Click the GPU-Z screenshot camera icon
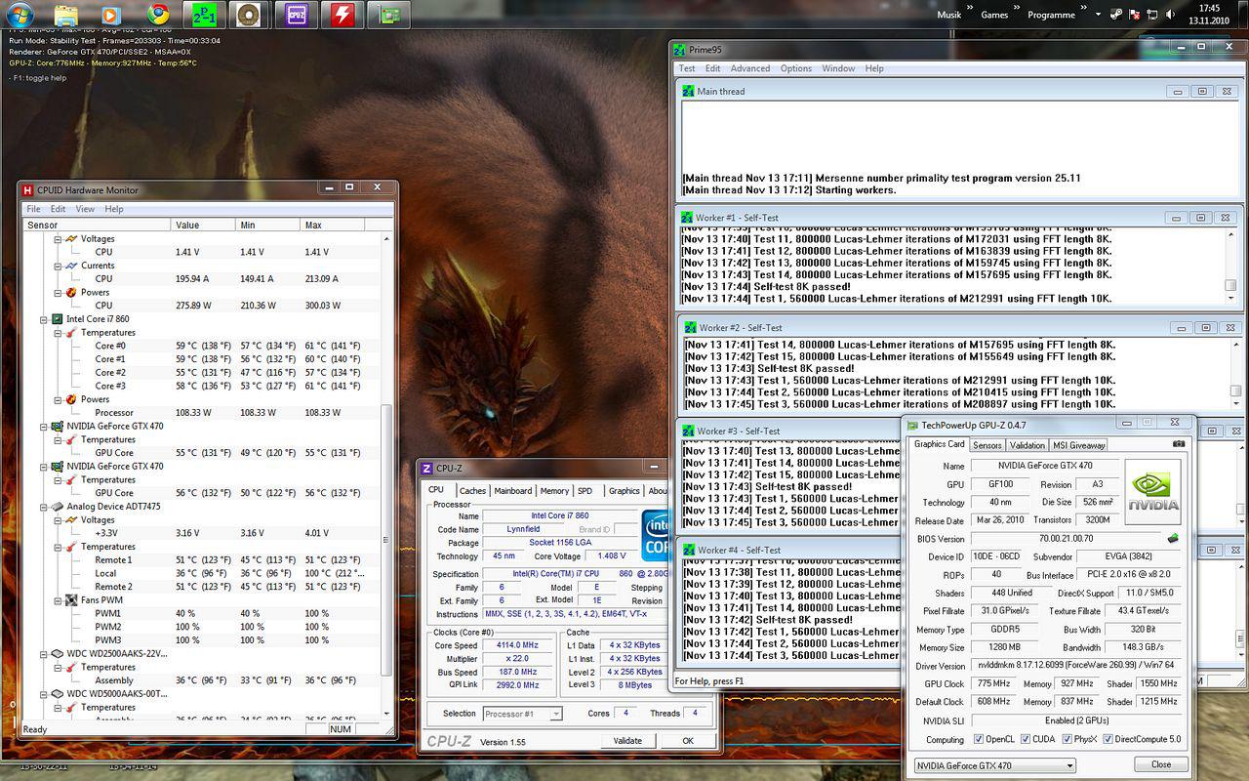The height and width of the screenshot is (781, 1249). (x=1179, y=444)
